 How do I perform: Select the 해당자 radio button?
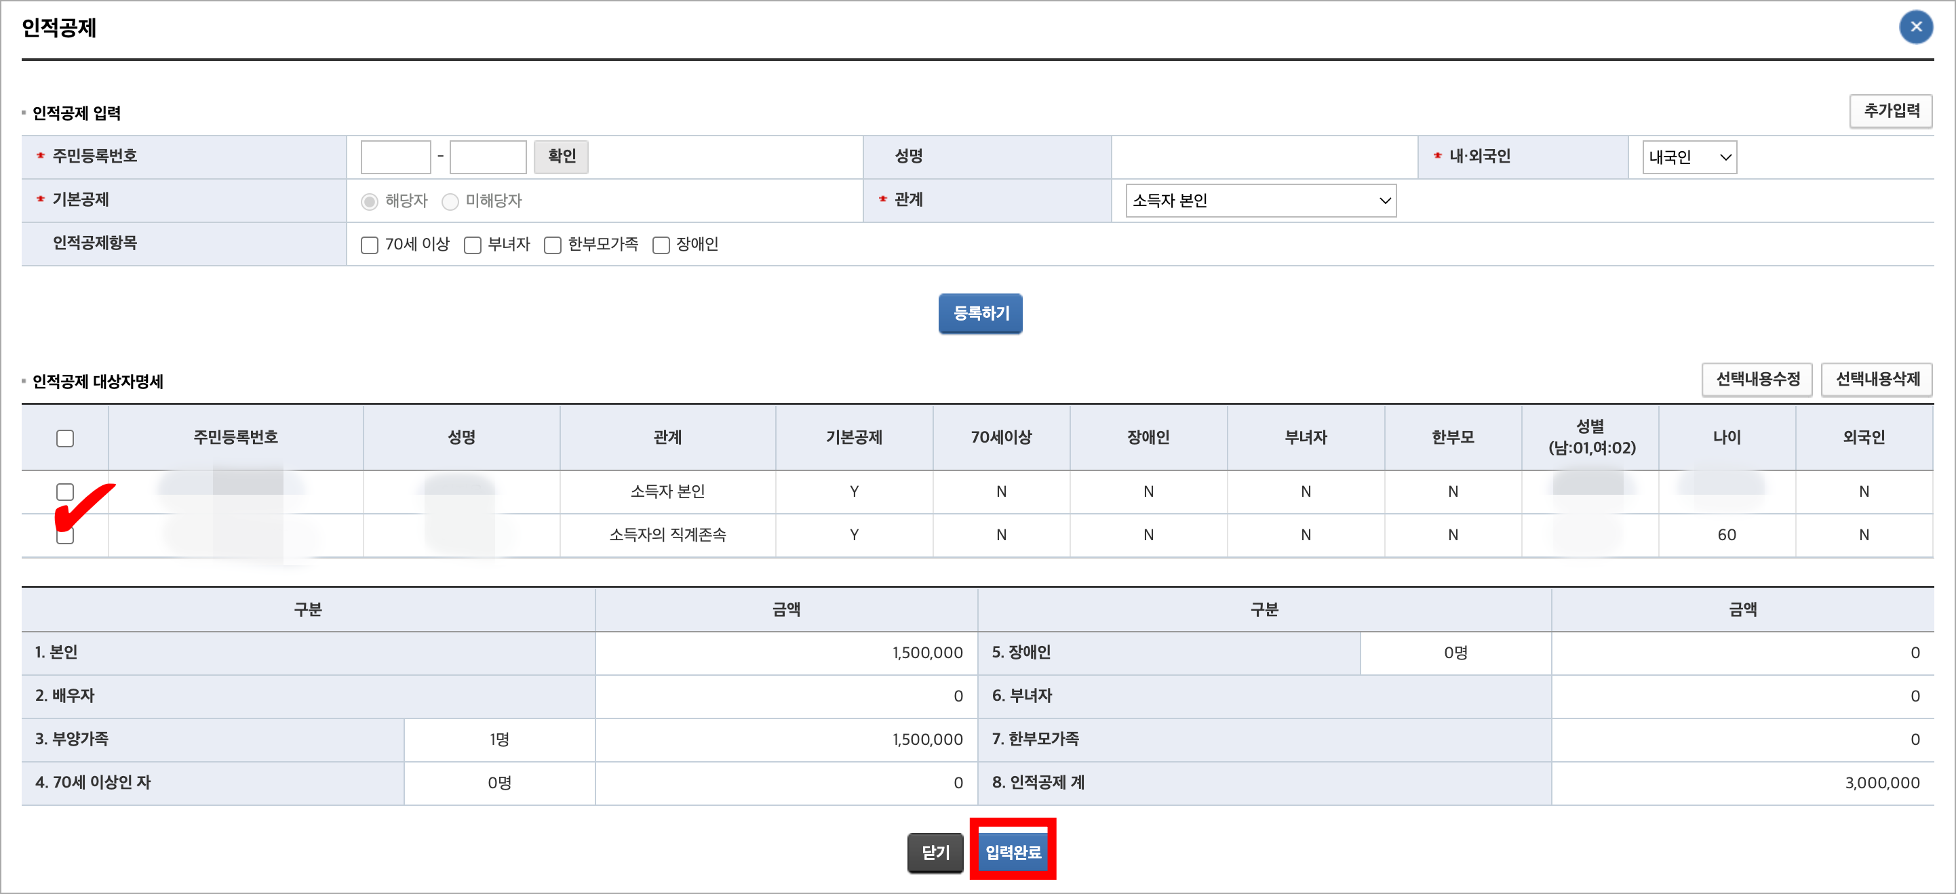coord(370,201)
